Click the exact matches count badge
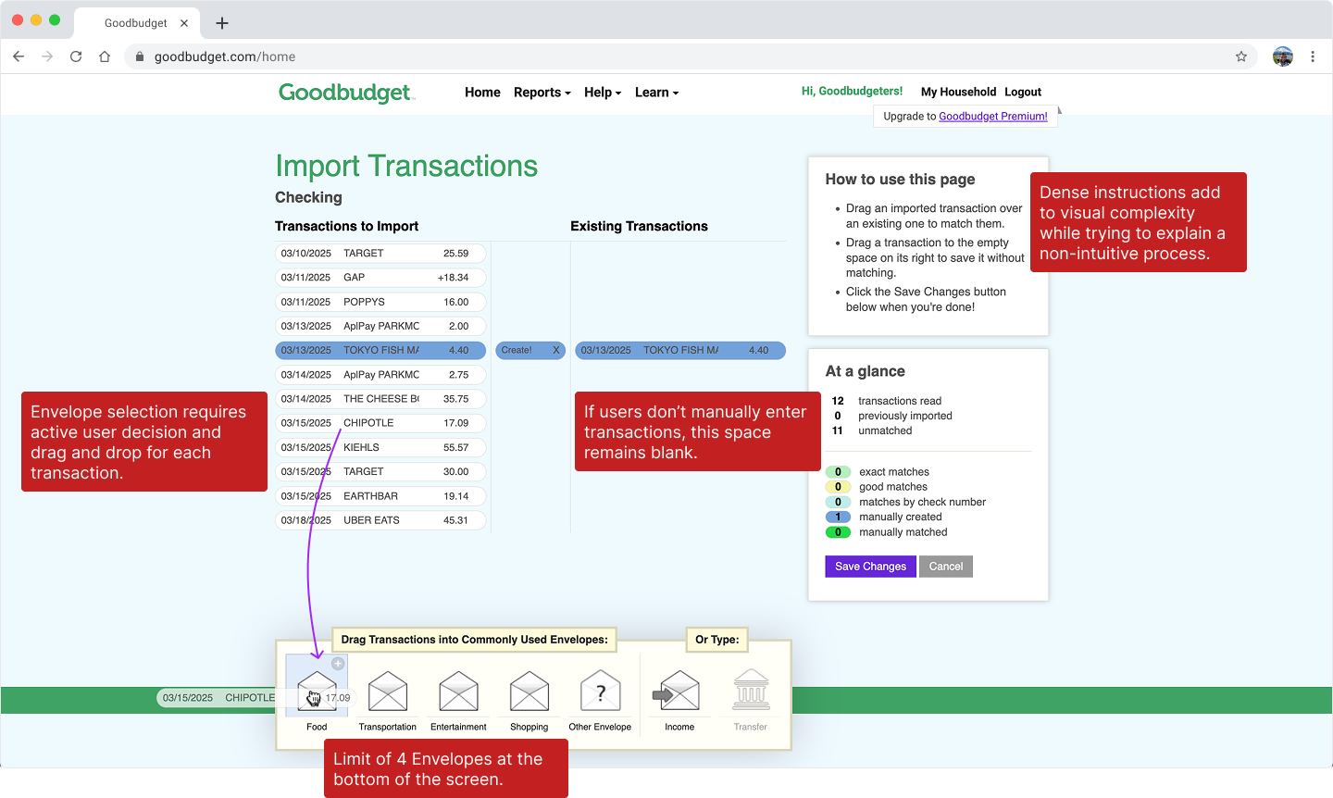Viewport: 1333px width, 798px height. click(x=838, y=472)
